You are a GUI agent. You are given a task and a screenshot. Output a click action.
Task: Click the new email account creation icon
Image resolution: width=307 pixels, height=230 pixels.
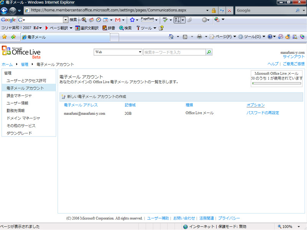point(63,97)
